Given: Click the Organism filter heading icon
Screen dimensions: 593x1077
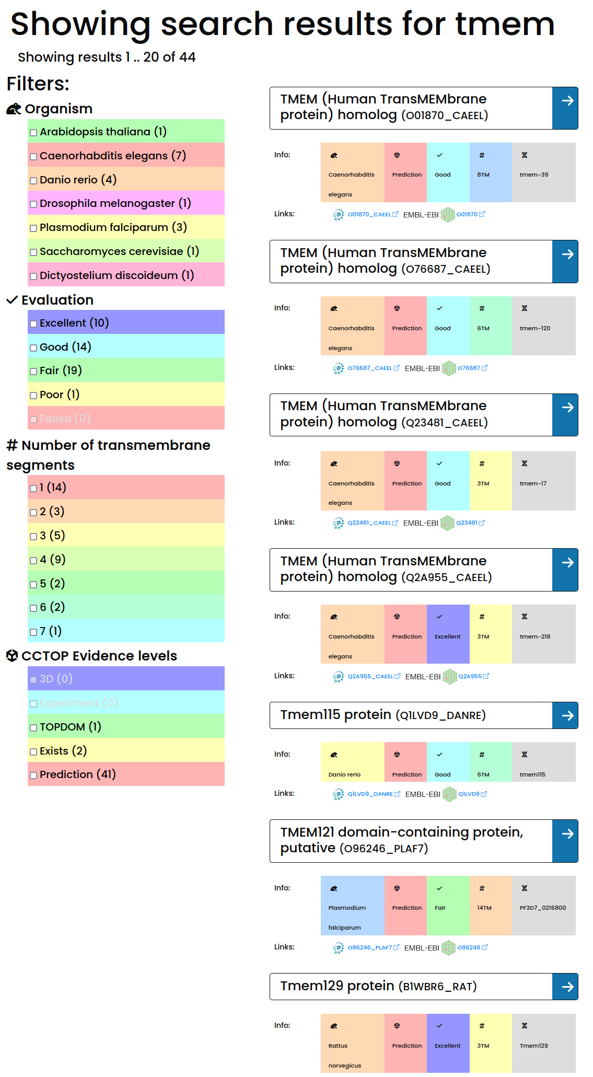Looking at the screenshot, I should click(x=14, y=109).
